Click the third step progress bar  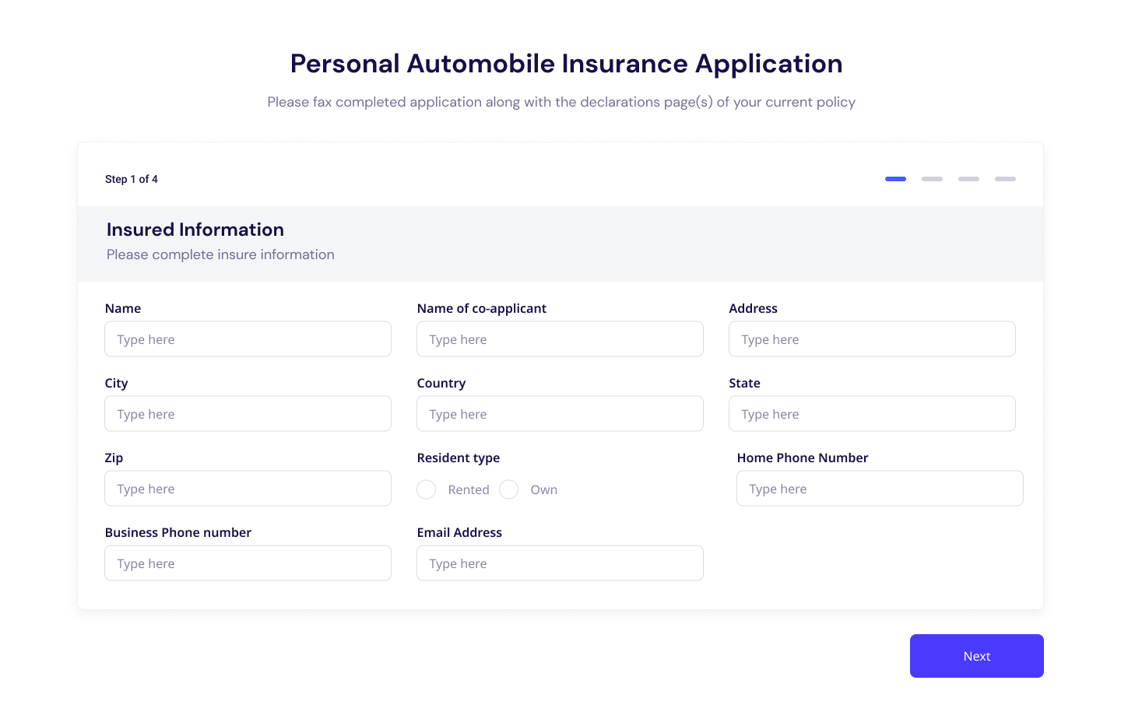[968, 179]
